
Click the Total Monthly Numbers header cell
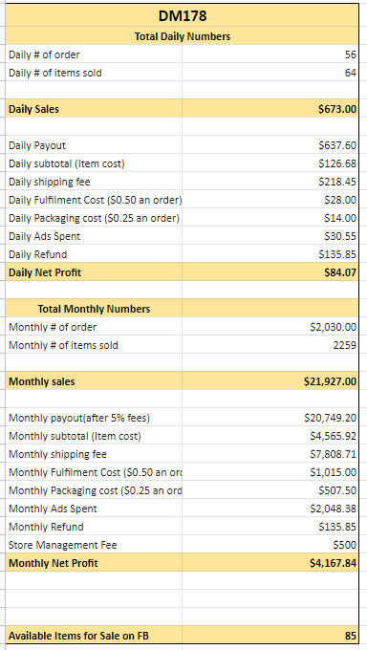click(94, 309)
